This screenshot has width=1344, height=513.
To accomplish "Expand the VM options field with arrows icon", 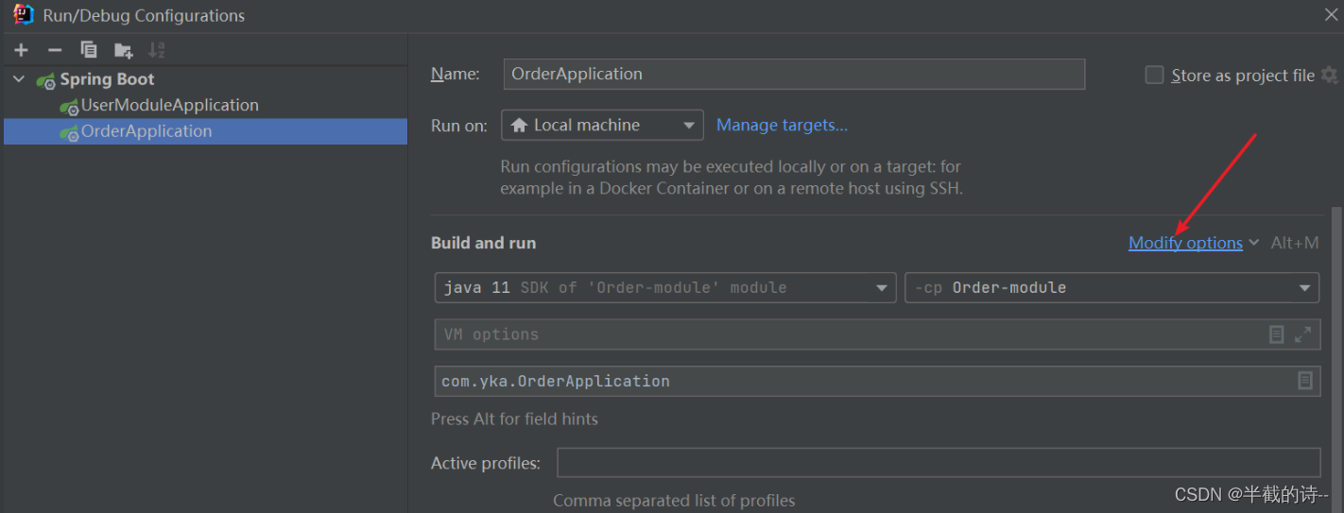I will (1302, 334).
